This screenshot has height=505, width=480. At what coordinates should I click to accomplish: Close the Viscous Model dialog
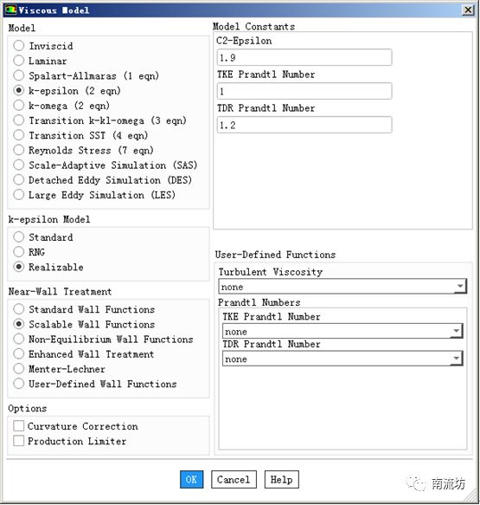468,10
